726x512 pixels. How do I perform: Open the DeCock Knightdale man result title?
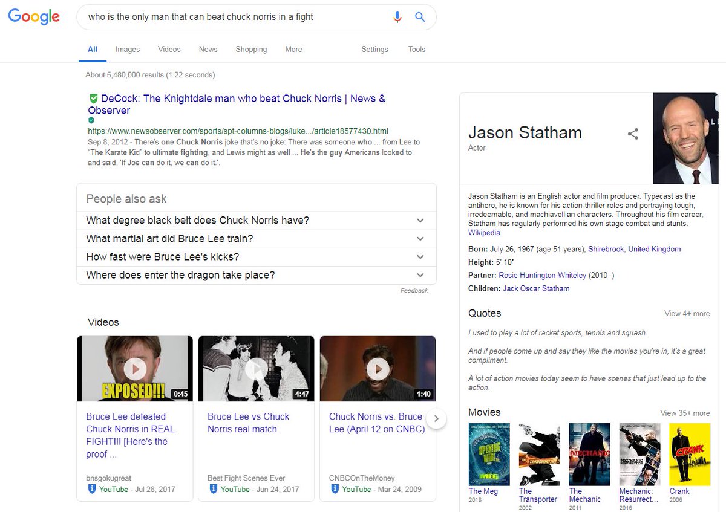tap(237, 105)
